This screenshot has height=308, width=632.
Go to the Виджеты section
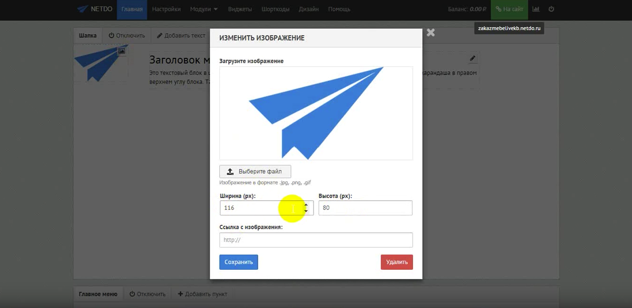click(x=240, y=9)
